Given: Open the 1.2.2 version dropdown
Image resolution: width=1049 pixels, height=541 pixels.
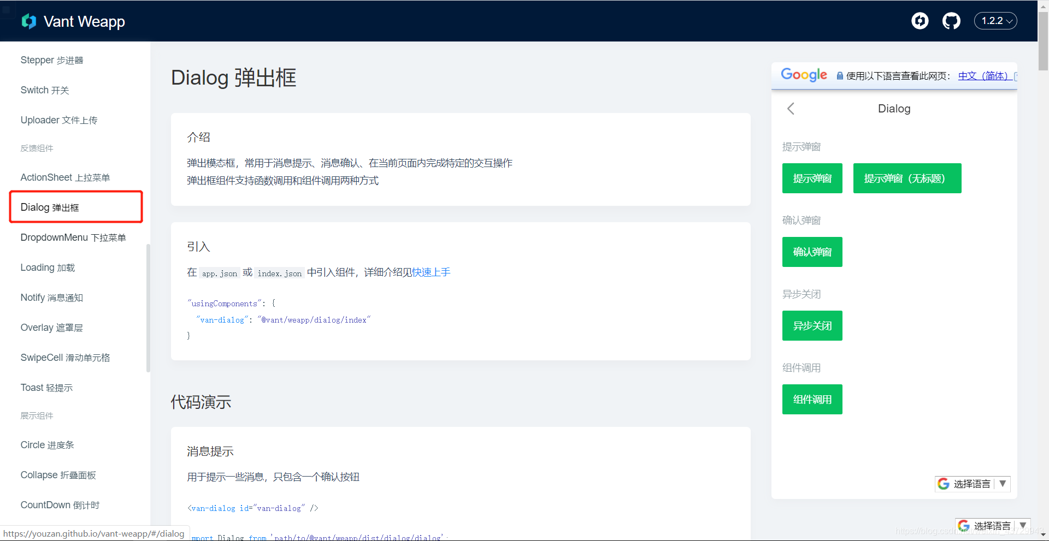Looking at the screenshot, I should pos(995,21).
